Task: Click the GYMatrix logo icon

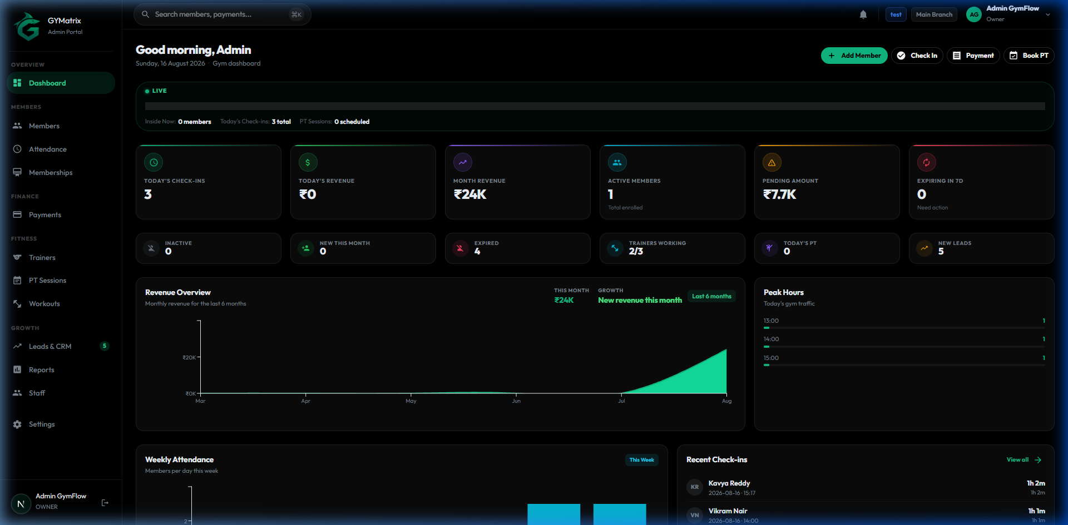Action: click(27, 26)
